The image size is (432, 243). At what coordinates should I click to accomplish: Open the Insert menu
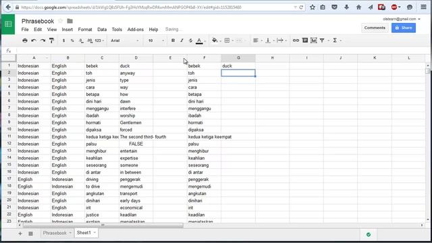(x=67, y=30)
